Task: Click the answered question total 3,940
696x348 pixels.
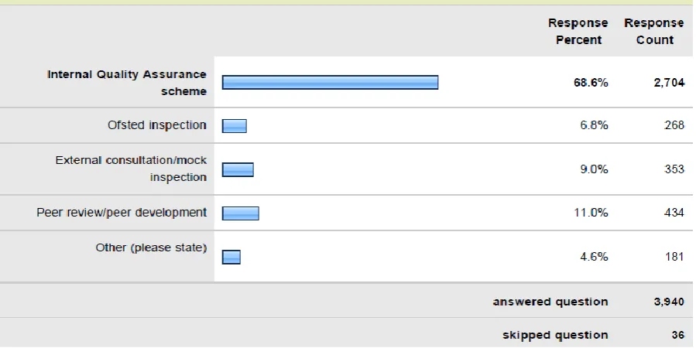Action: 669,302
